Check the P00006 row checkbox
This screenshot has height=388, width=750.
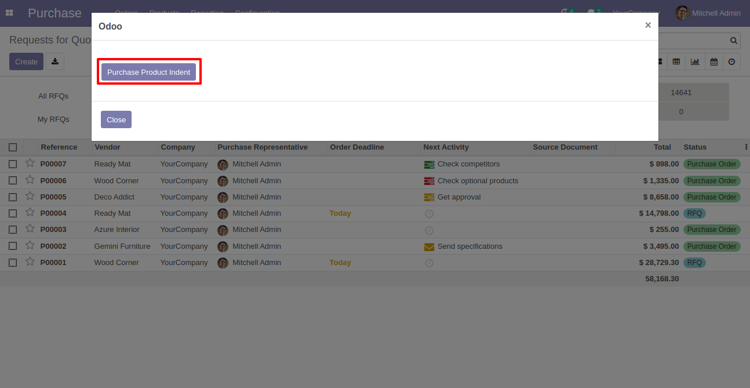pos(13,181)
